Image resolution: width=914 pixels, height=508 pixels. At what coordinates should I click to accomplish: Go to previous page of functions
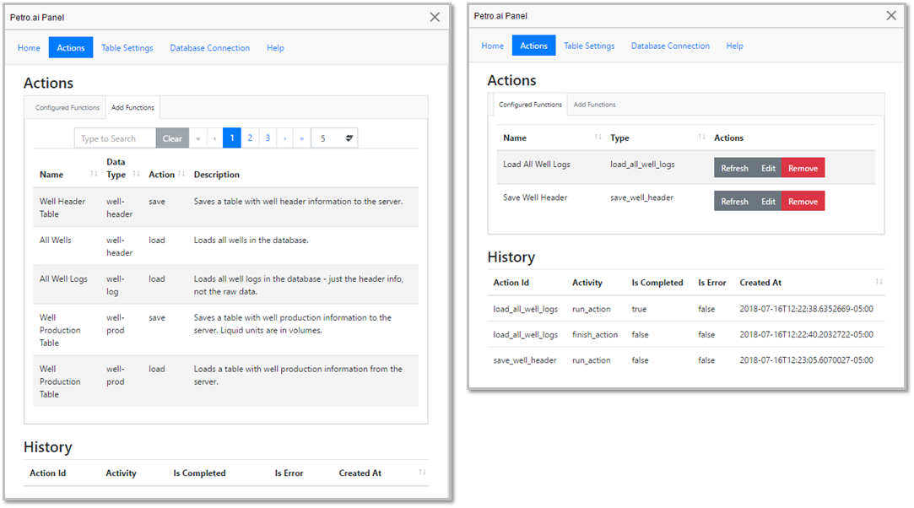[215, 138]
